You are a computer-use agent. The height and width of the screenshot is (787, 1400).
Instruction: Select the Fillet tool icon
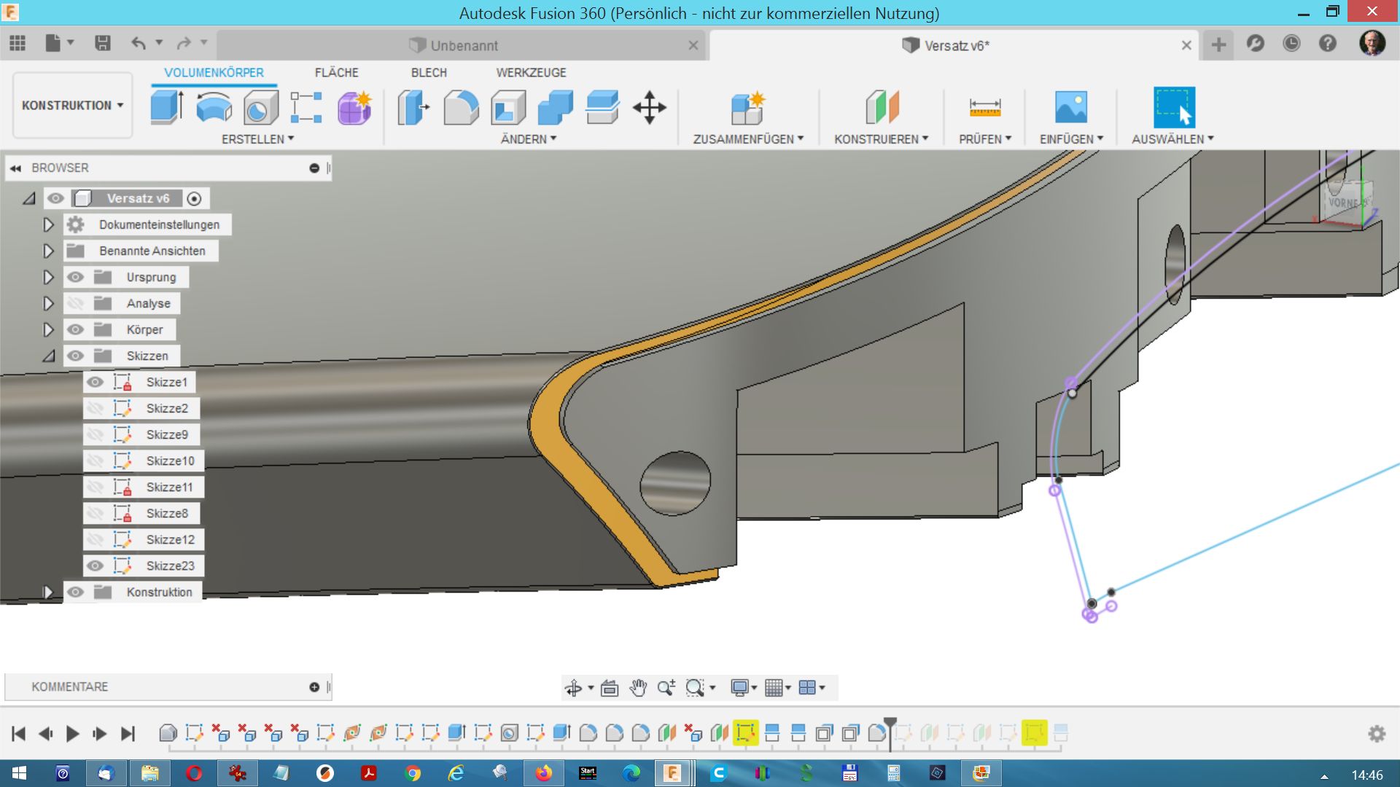point(461,107)
